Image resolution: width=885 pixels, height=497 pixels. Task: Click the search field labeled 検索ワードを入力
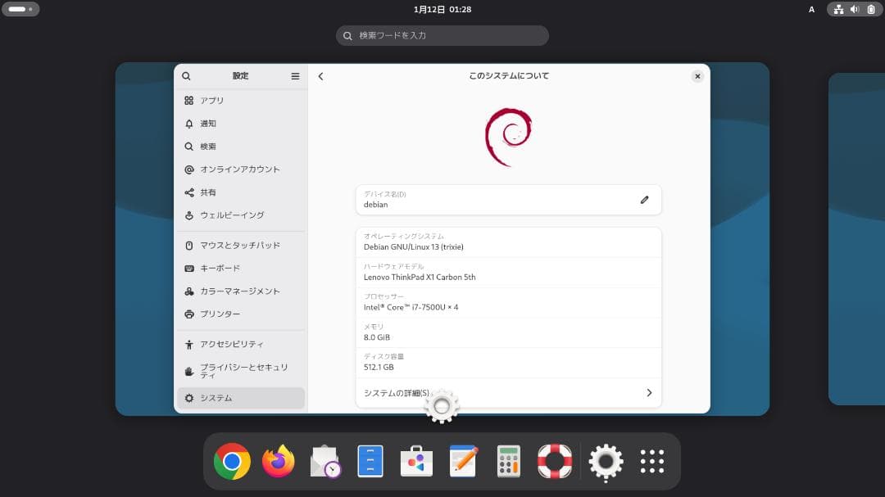pos(442,35)
